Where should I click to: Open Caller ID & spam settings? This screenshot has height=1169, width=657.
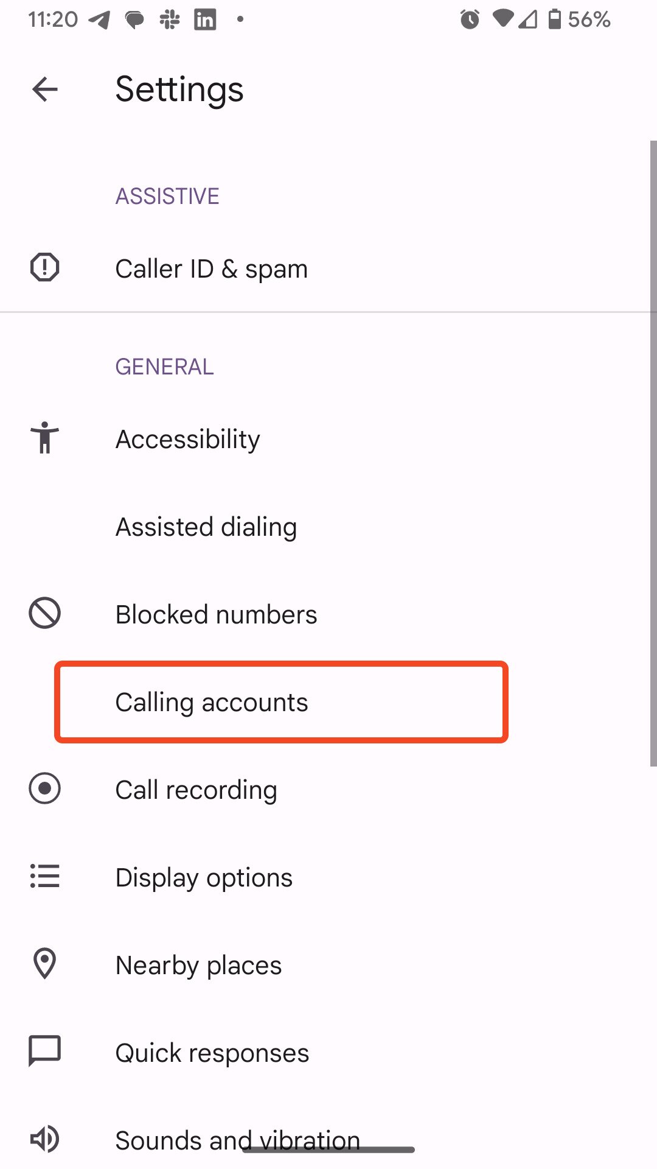(212, 269)
